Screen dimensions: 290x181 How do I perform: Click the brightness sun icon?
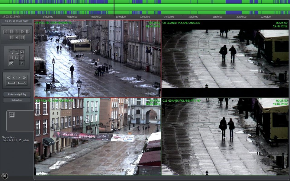point(22,63)
